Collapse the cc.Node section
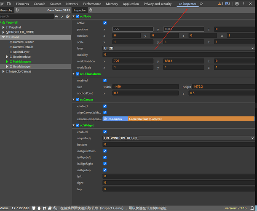The width and height of the screenshot is (257, 211). click(74, 16)
